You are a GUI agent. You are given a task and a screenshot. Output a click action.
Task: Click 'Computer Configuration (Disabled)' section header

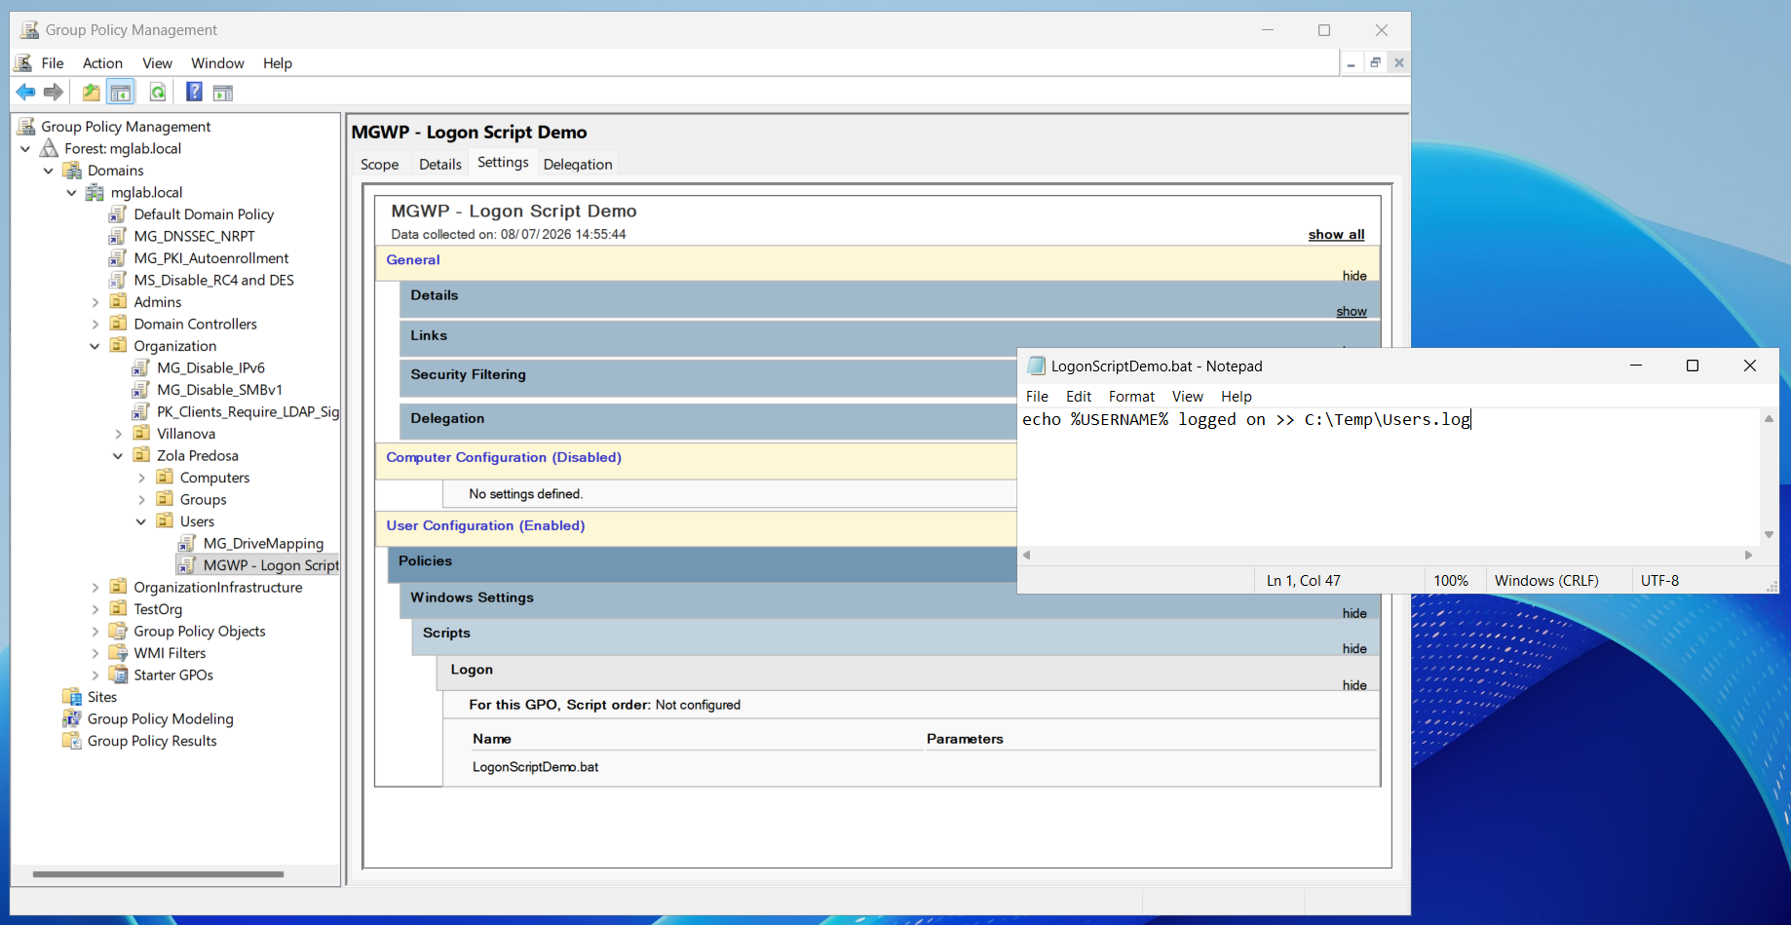click(503, 457)
